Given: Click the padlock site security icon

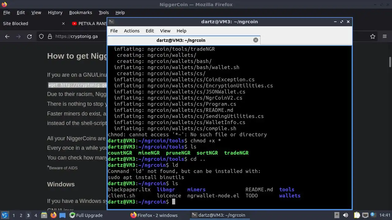Looking at the screenshot, I should pyautogui.click(x=50, y=36).
